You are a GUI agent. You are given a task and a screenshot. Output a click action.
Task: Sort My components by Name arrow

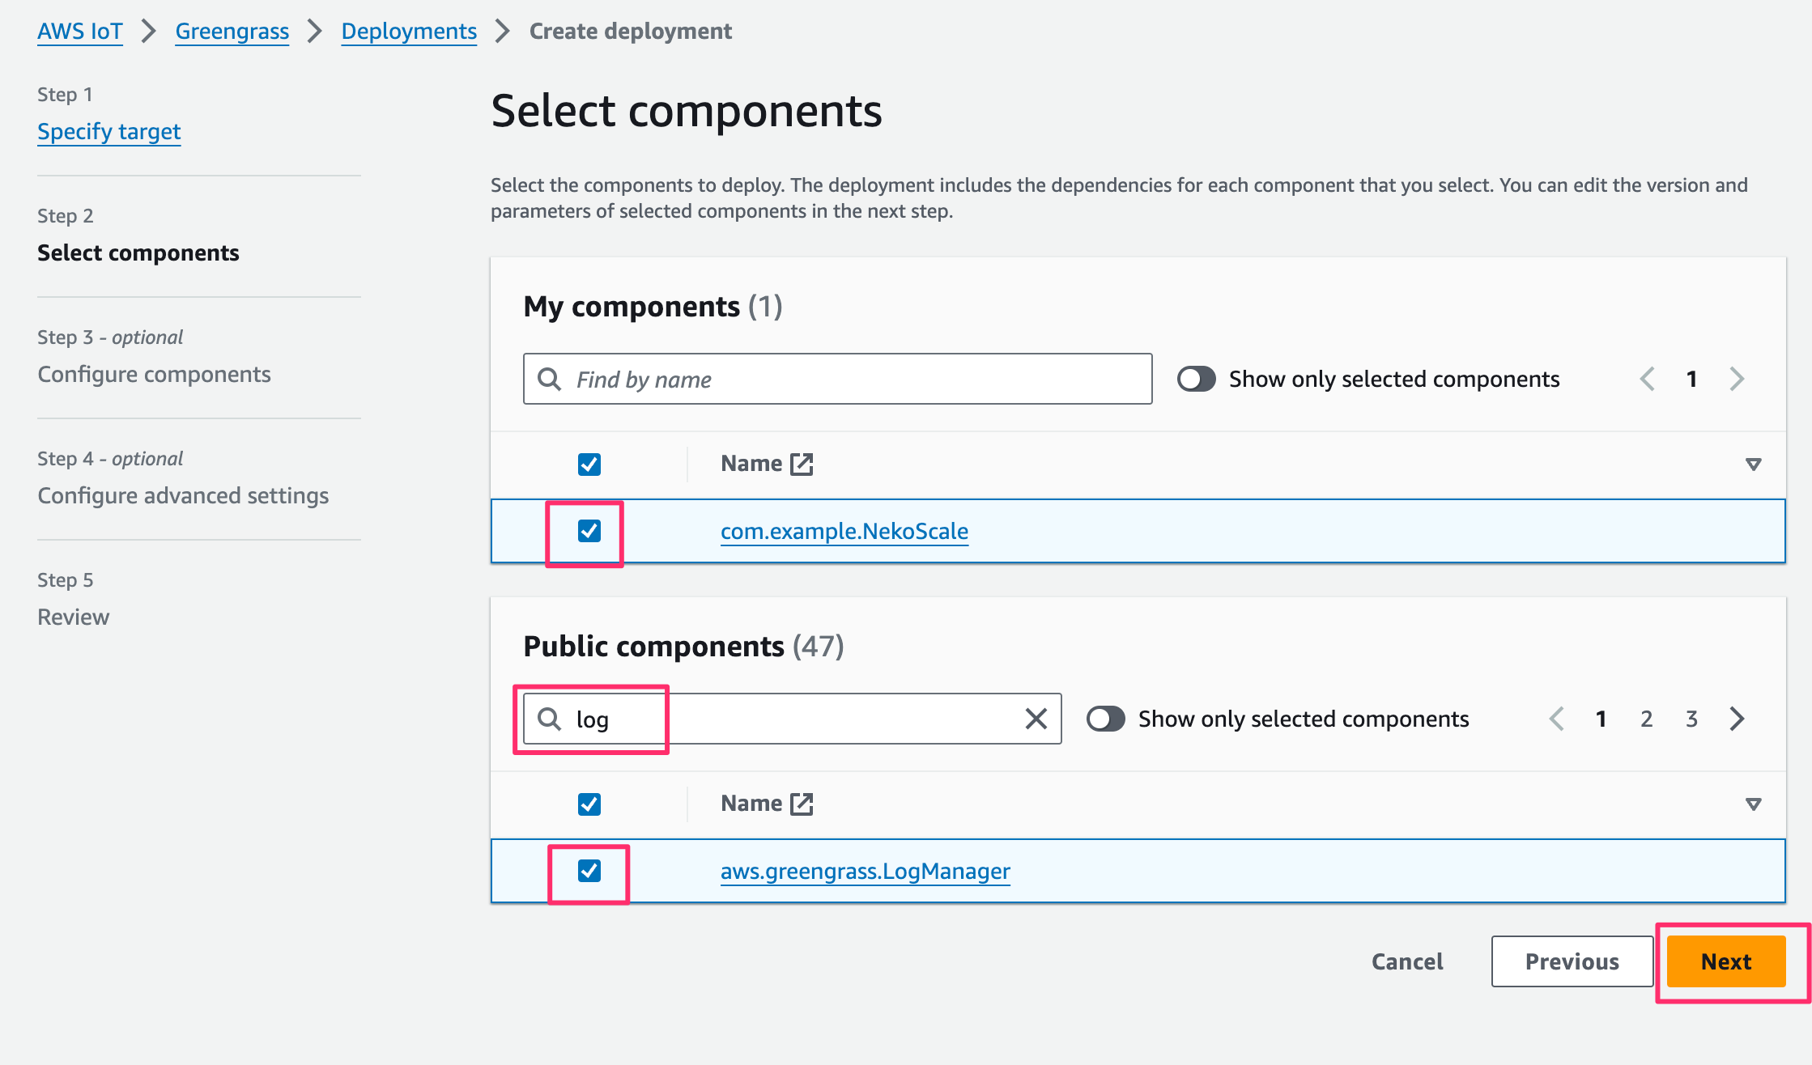click(1754, 464)
